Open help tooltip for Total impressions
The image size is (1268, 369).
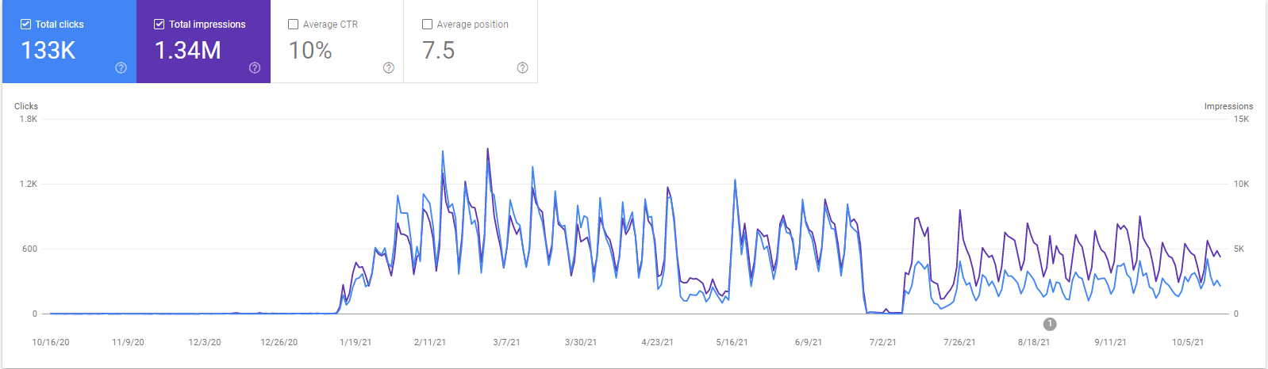point(255,68)
